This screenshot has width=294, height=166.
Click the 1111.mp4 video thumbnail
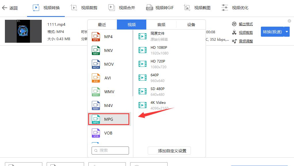click(23, 31)
